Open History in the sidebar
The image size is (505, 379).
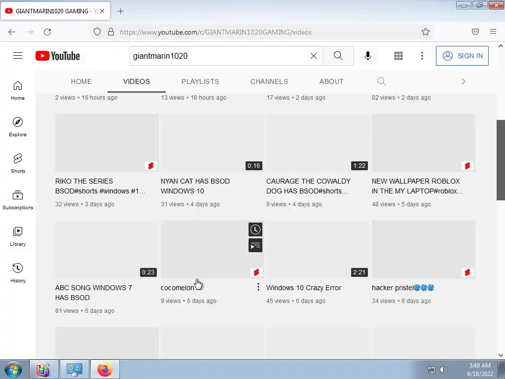18,273
